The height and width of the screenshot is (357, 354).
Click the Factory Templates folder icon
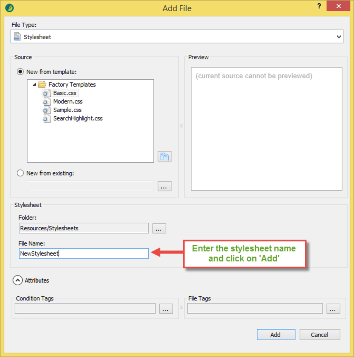coord(42,84)
